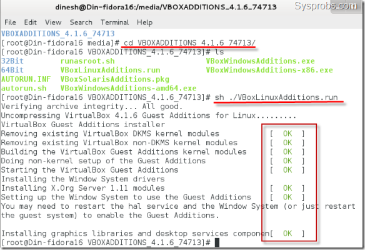Click the underlined cd VBOXADDITIONS command
Screen dimensions: 365x250
click(x=190, y=43)
